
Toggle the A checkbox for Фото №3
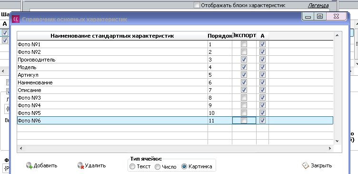coord(262,98)
